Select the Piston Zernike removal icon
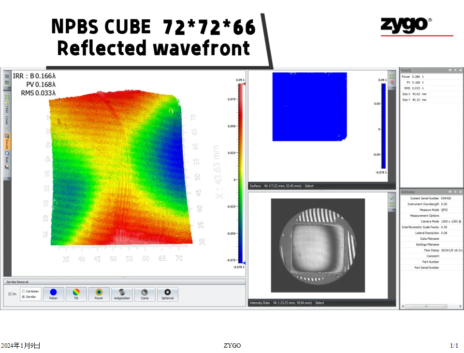This screenshot has height=353, width=464. pyautogui.click(x=53, y=294)
